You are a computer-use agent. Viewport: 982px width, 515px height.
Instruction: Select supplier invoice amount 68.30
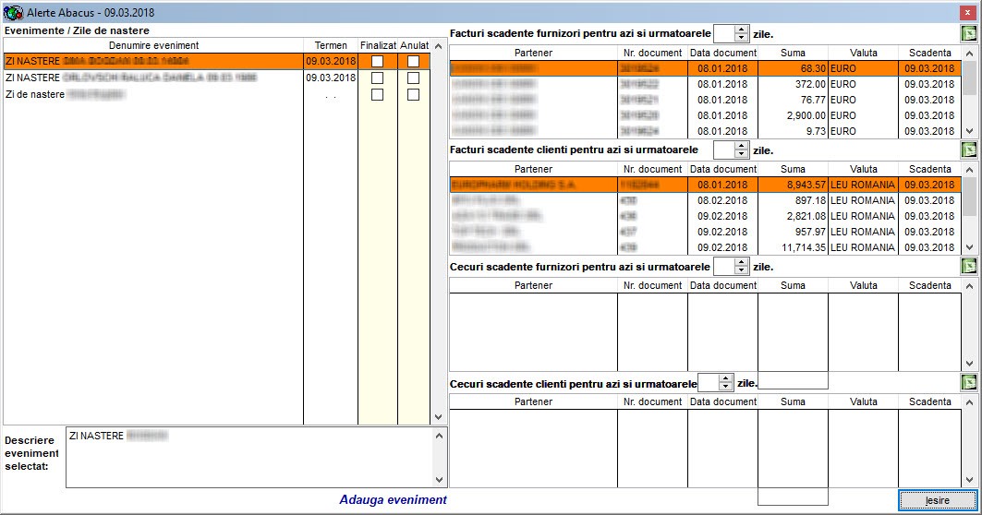[705, 68]
